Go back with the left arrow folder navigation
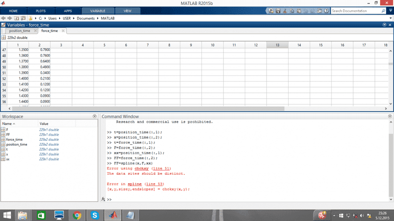The image size is (394, 221). [x=3, y=18]
